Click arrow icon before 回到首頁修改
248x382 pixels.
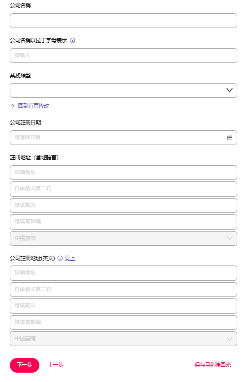tap(12, 106)
